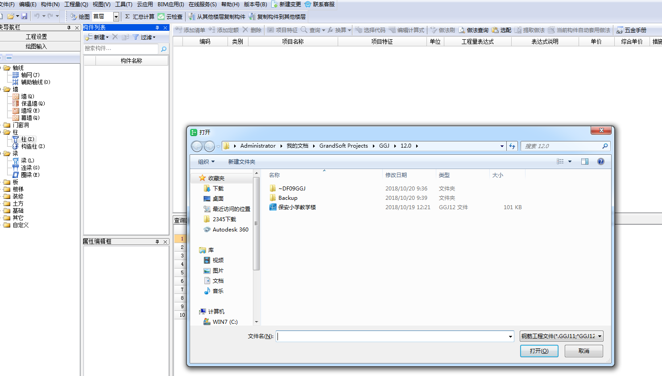This screenshot has width=662, height=376.
Task: Select 2345下载 in favorites sidebar
Action: tap(220, 219)
